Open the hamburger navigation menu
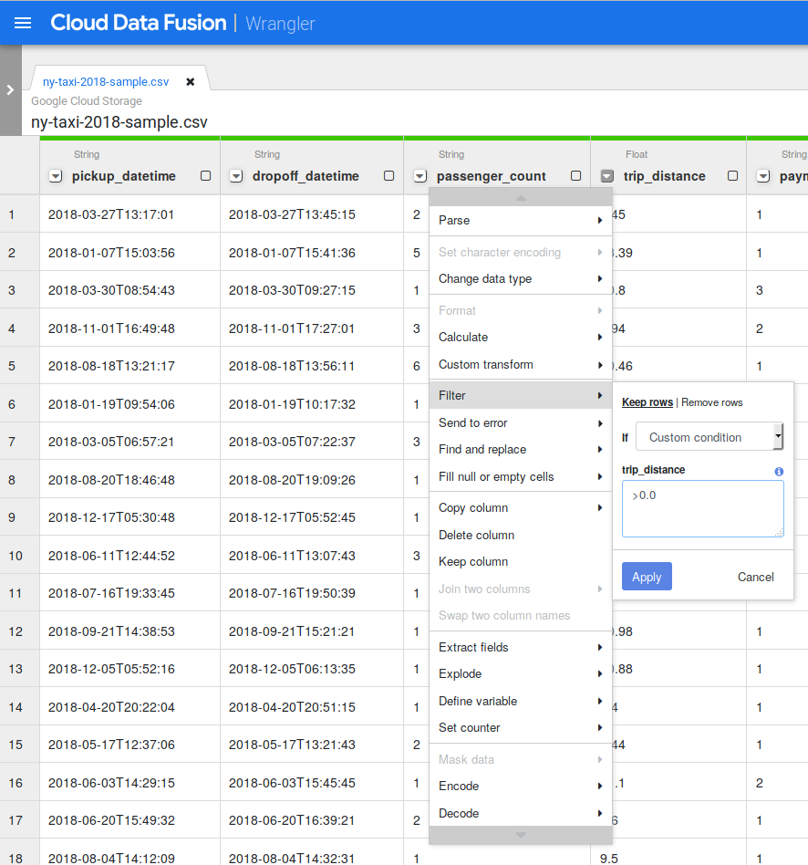 (x=23, y=23)
